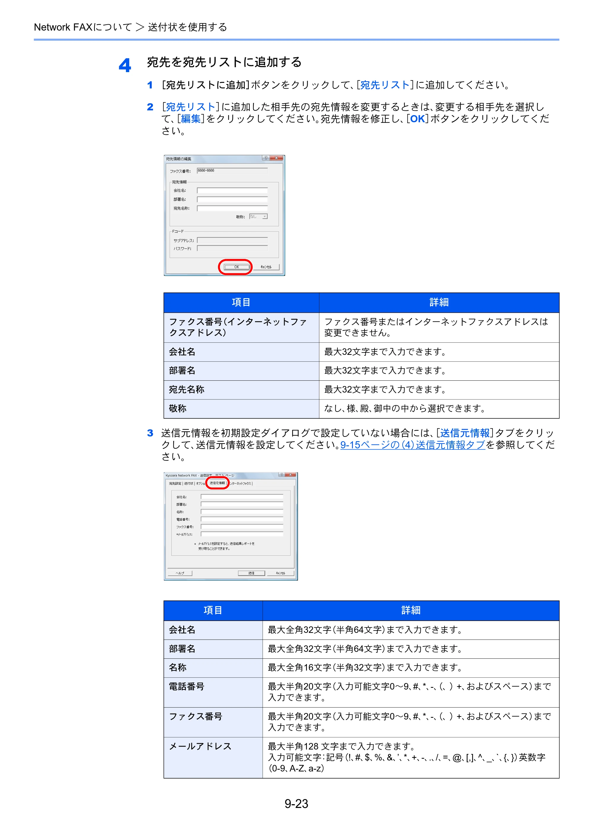Image resolution: width=593 pixels, height=840 pixels.
Task: Switch to the 宛先設定 tab
Action: click(x=175, y=484)
